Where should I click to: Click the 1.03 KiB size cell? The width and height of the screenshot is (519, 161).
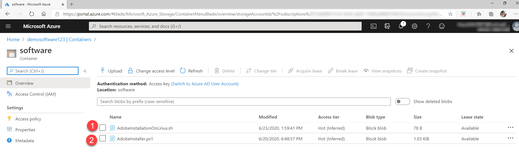coord(421,139)
